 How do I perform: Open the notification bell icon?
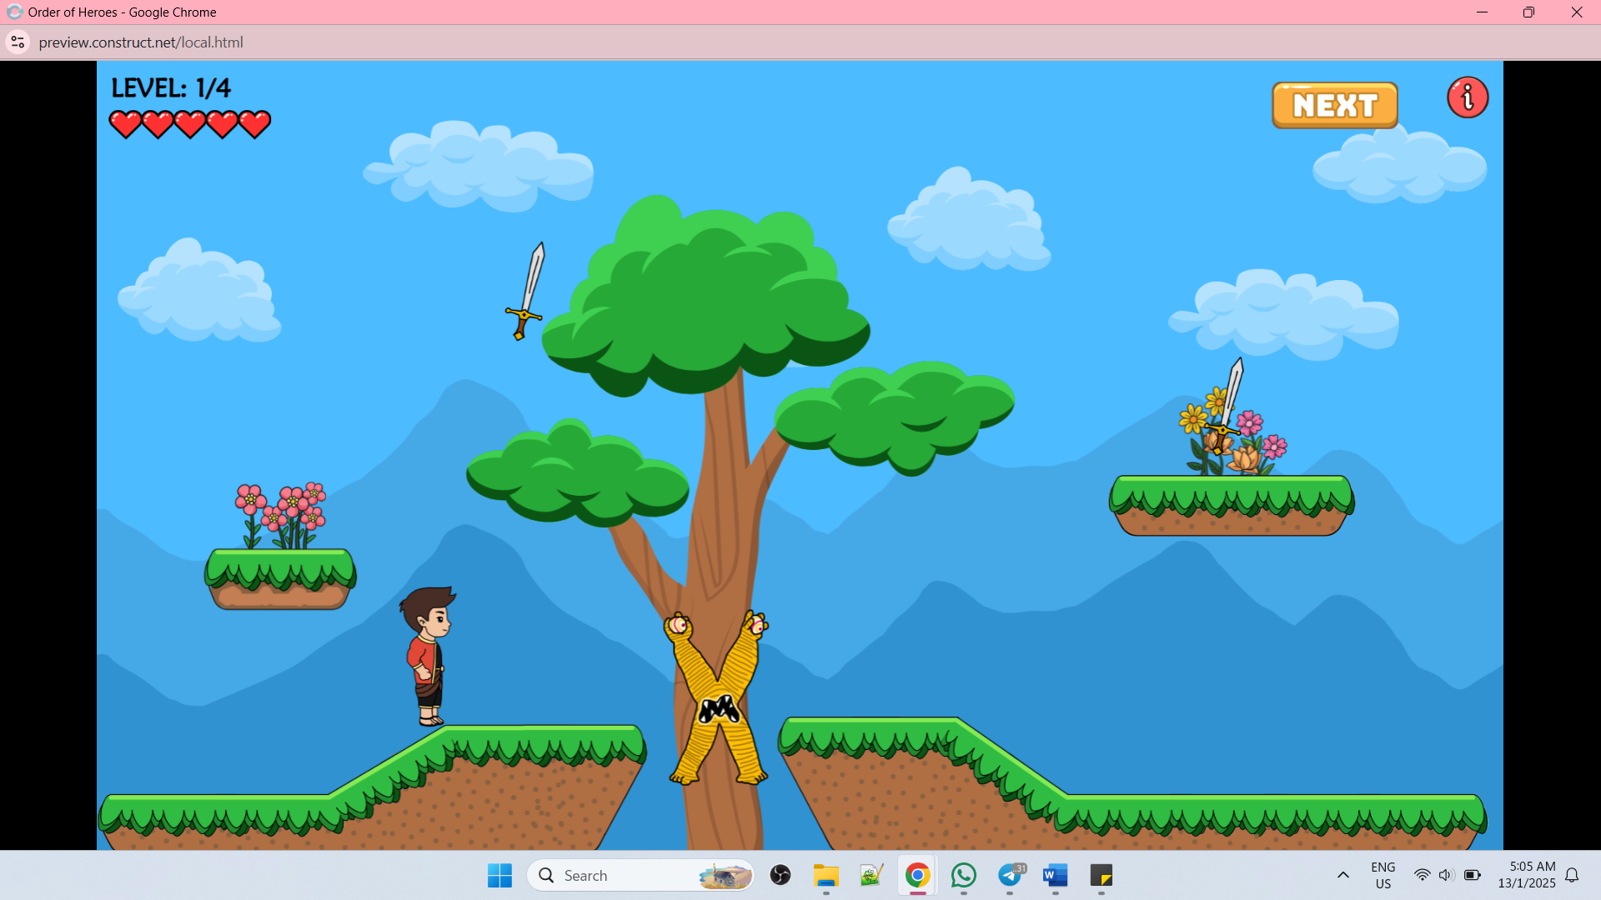pyautogui.click(x=1572, y=875)
